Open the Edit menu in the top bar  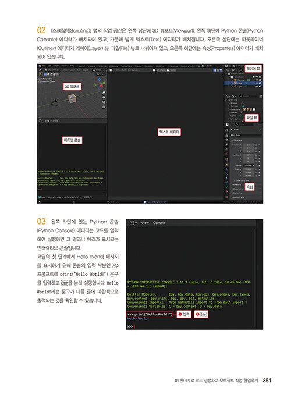[49, 66]
